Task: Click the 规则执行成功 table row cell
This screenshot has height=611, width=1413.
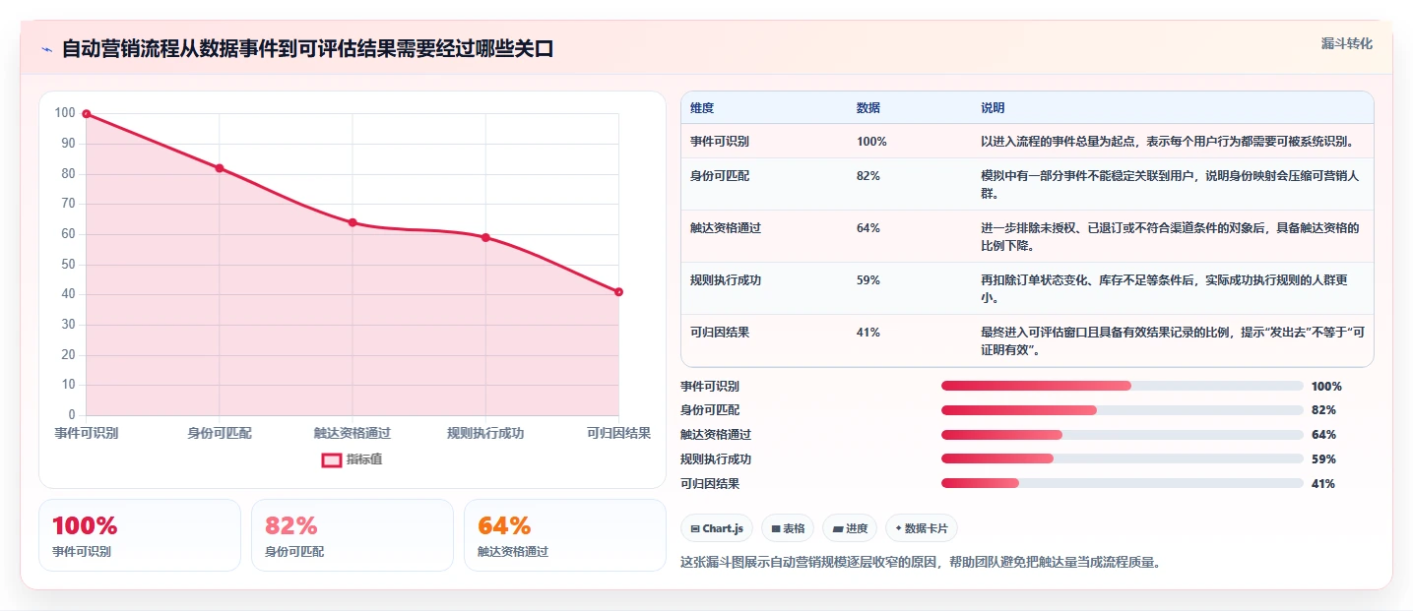Action: click(x=726, y=279)
